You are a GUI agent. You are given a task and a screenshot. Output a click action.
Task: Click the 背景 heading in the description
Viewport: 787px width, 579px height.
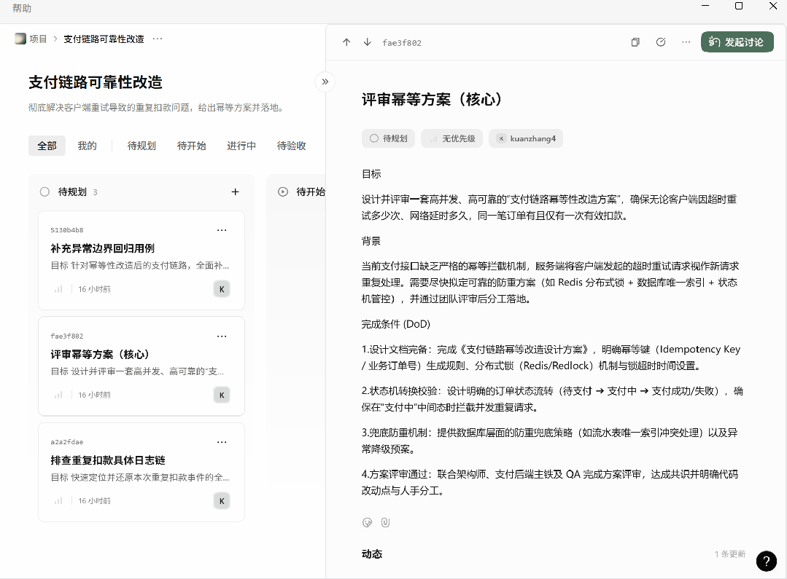point(371,240)
